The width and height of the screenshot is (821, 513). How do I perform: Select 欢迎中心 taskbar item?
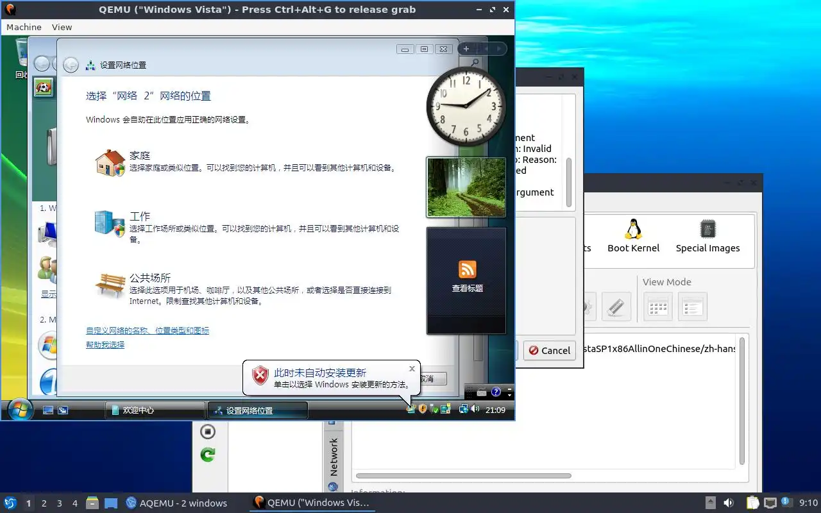[154, 410]
